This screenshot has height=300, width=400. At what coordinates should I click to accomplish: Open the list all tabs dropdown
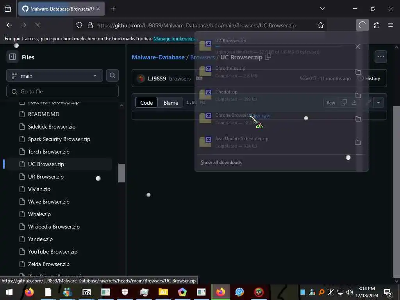pos(322,9)
